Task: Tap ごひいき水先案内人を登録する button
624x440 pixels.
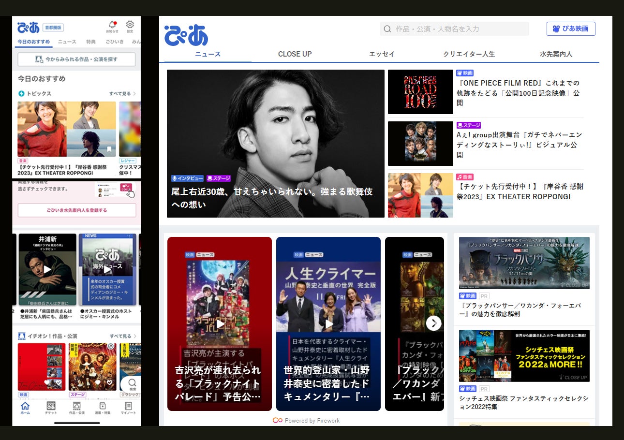Action: [77, 210]
